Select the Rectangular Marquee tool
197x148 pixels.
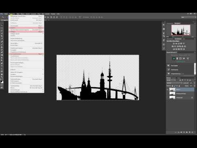point(2,28)
